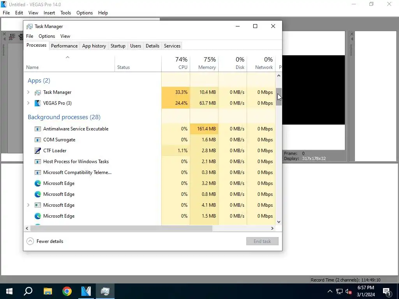Click the vertical scrollbar down arrow
The height and width of the screenshot is (299, 399).
tap(279, 222)
